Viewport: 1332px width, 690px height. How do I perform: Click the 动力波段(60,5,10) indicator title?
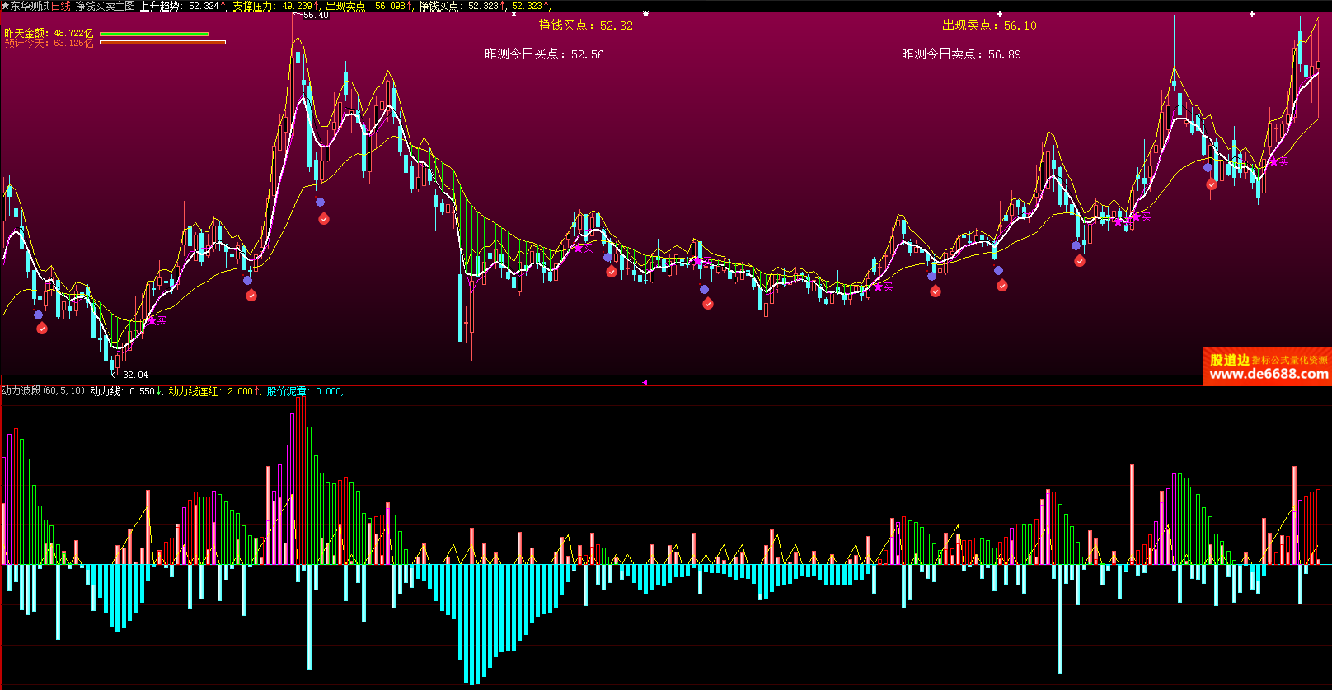tap(43, 391)
